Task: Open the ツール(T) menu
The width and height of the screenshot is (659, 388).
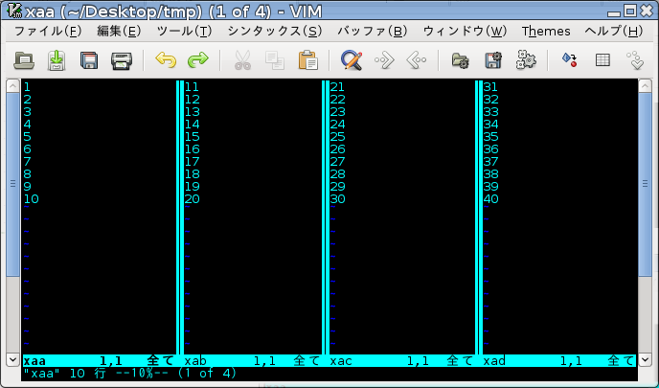Action: coord(185,31)
